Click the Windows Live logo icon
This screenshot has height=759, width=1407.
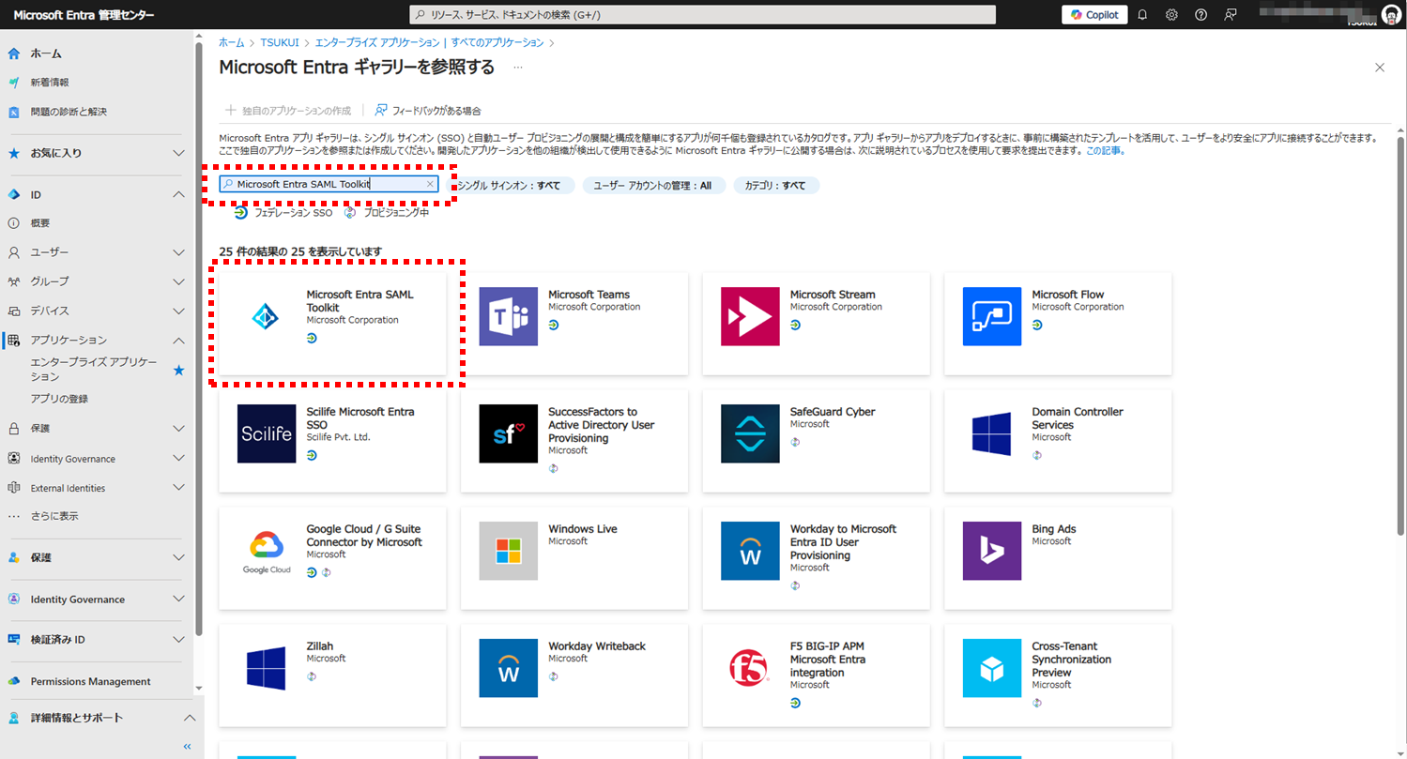point(508,552)
